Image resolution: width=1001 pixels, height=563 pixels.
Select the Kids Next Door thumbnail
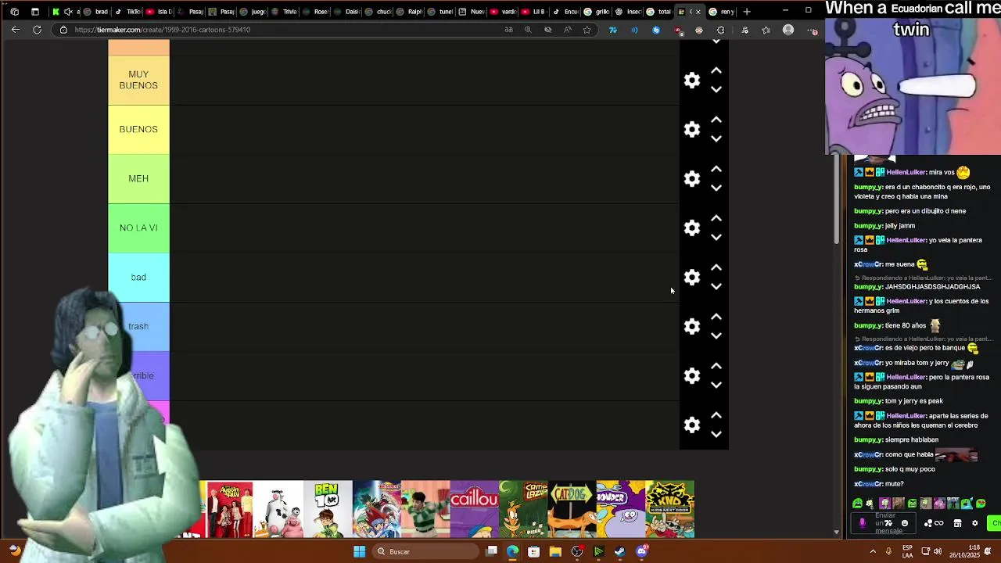670,510
